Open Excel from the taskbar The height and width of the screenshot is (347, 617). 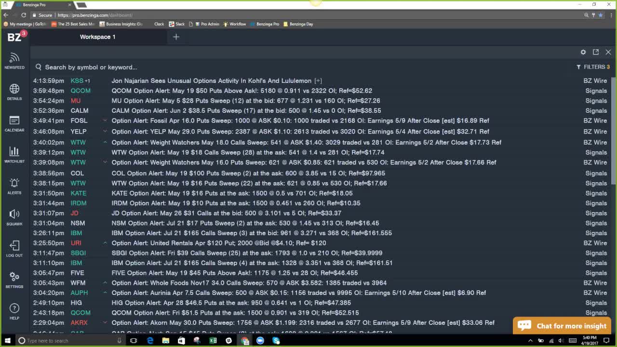(213, 341)
